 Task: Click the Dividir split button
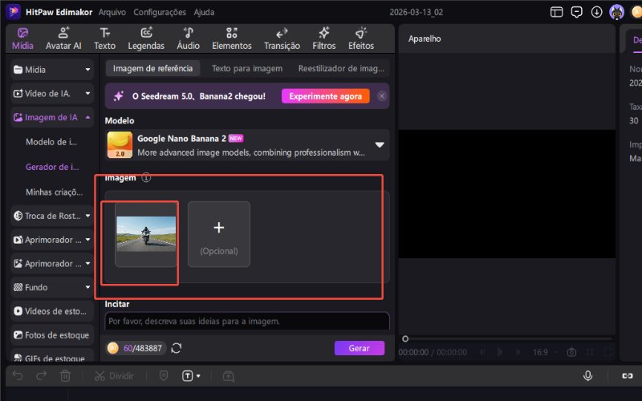point(114,375)
